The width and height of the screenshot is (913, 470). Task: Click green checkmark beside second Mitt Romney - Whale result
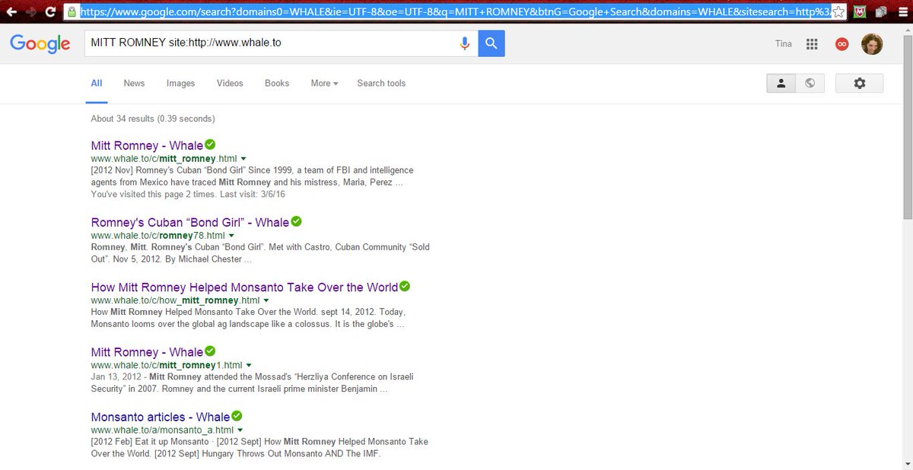click(x=210, y=351)
